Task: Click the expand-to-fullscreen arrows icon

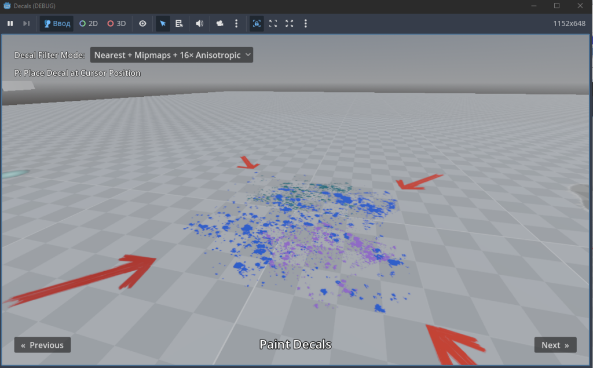Action: [x=290, y=24]
